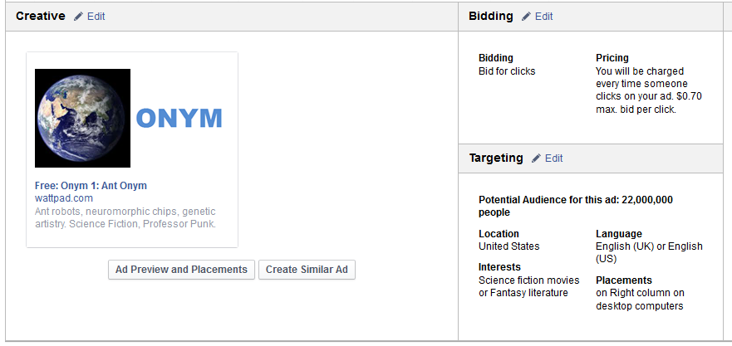Open the Edit link for Targeting section
This screenshot has height=346, width=732.
pyautogui.click(x=553, y=158)
